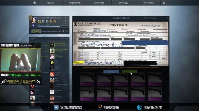Viewport: 199px width, 111px height.
Task: Click the Друзья friends list header
Action: pos(33,39)
